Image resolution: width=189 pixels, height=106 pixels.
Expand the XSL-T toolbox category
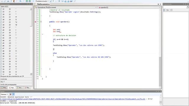16,82
